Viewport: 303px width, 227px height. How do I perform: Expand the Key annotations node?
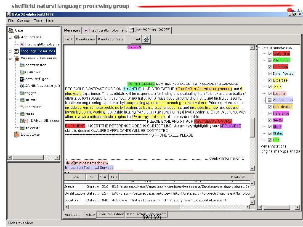259,146
